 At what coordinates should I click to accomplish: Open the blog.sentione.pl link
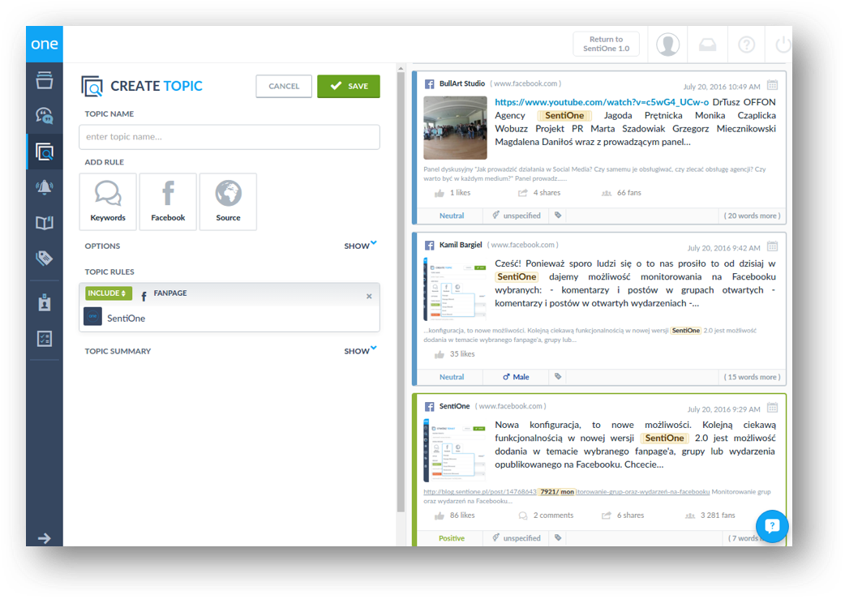point(566,491)
